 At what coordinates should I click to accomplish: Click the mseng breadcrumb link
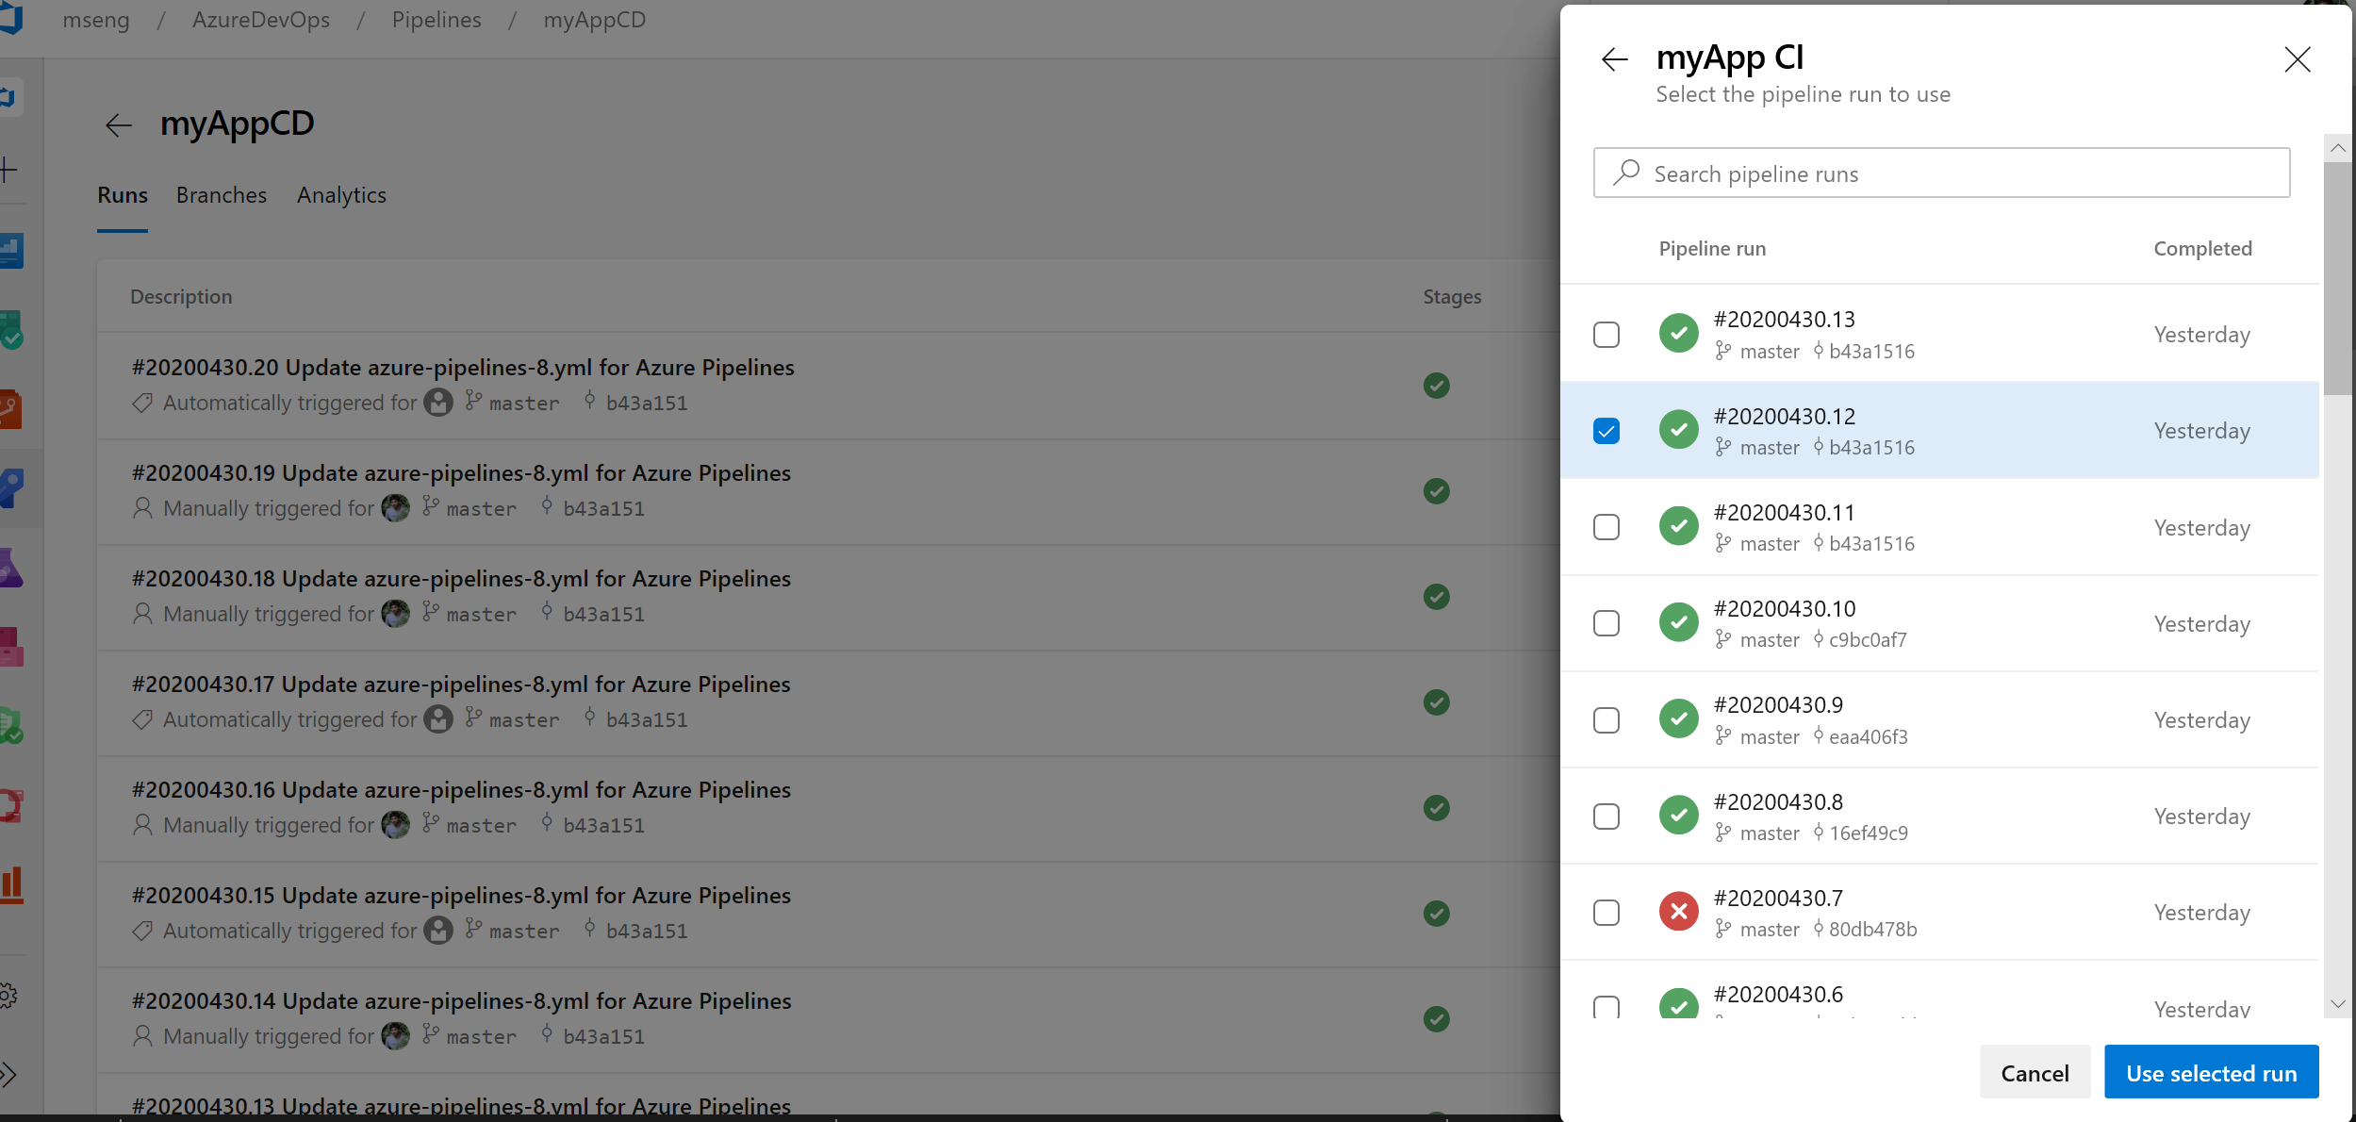tap(94, 20)
